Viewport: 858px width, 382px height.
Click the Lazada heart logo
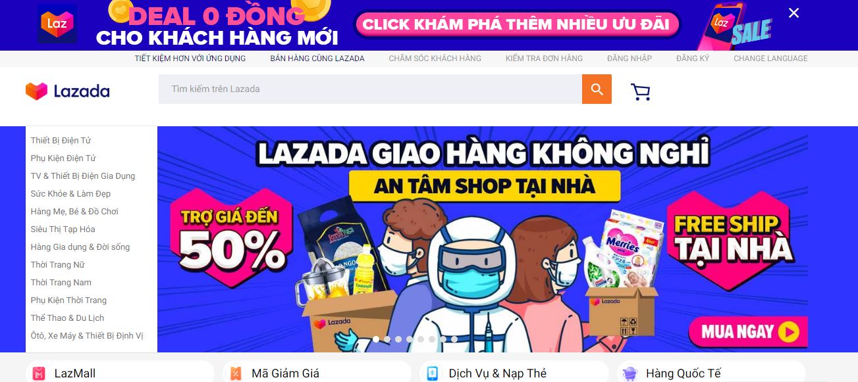point(37,91)
